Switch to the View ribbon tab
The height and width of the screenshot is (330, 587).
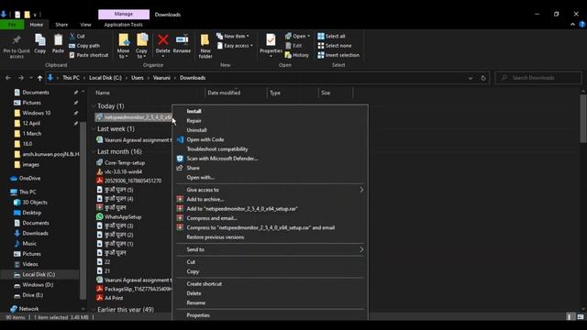click(85, 25)
